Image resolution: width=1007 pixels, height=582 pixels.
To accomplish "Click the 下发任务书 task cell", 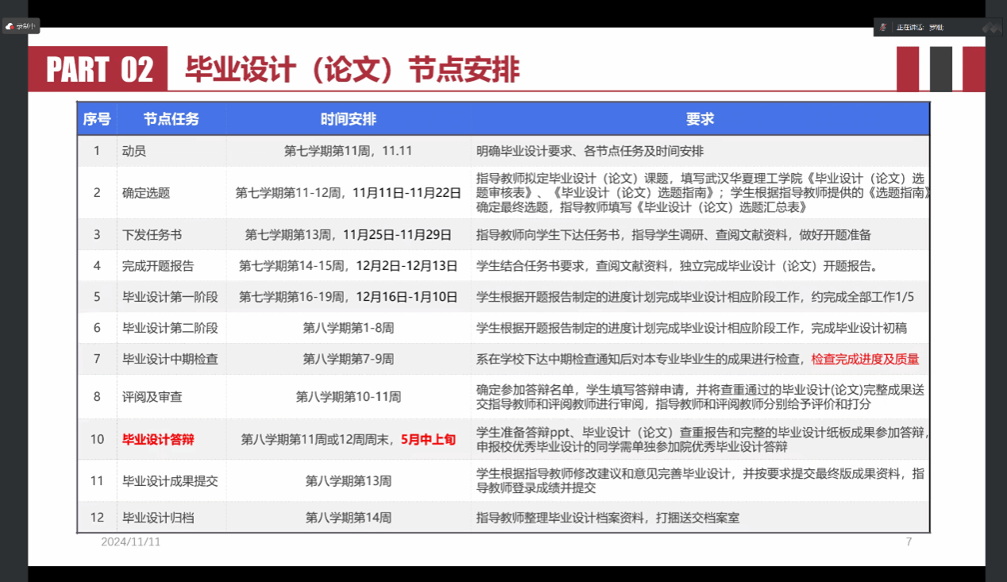I will [x=152, y=235].
